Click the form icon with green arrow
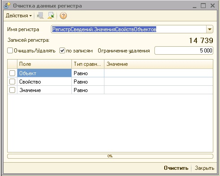This screenshot has width=220, height=176. coord(51,16)
